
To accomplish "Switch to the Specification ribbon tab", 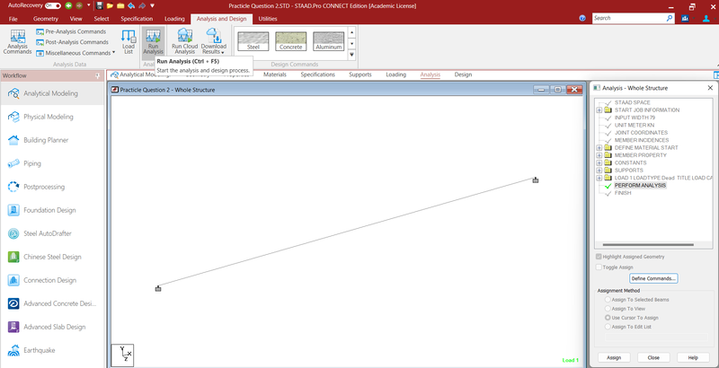I will (x=137, y=19).
